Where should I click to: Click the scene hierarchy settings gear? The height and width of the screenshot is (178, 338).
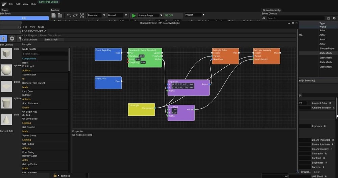(334, 18)
